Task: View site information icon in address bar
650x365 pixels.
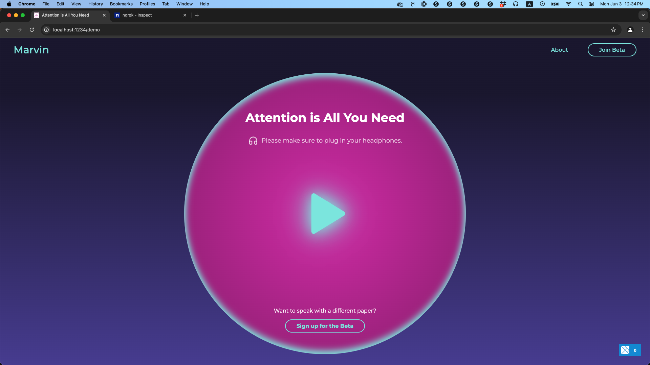Action: (47, 30)
